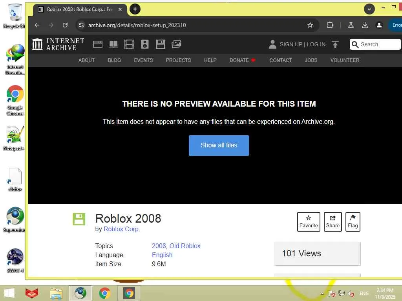
Task: Open the English language link
Action: (162, 255)
